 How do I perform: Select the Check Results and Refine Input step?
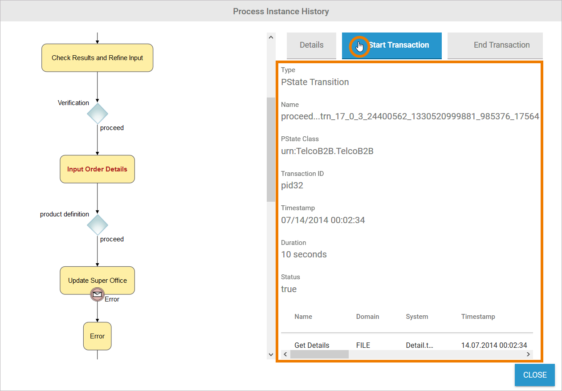tap(98, 58)
